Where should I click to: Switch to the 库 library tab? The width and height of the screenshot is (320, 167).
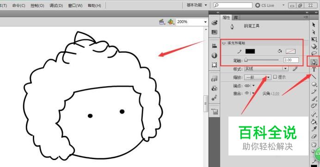pyautogui.click(x=236, y=18)
